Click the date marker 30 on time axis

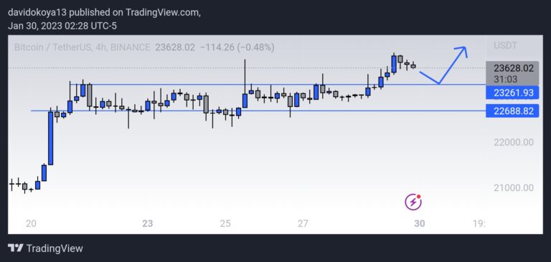pos(419,224)
